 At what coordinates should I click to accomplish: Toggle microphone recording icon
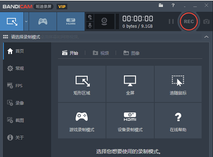click(x=90, y=25)
